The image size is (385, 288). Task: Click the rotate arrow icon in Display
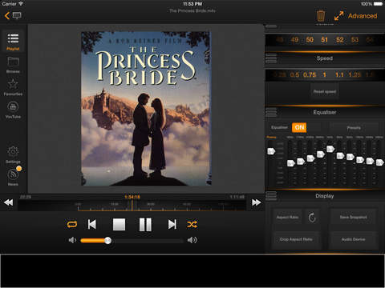coord(312,218)
